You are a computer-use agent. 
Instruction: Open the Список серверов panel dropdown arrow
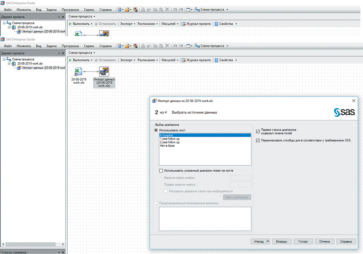[59, 252]
